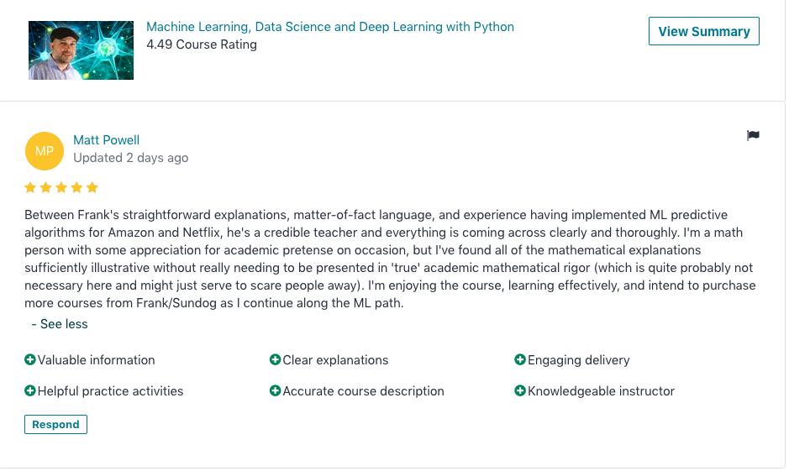This screenshot has height=471, width=789.
Task: Click the MP avatar circle
Action: click(45, 151)
